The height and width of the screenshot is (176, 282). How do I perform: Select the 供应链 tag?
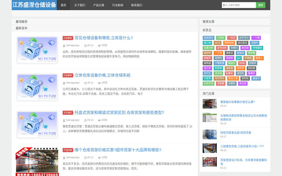(x=251, y=68)
